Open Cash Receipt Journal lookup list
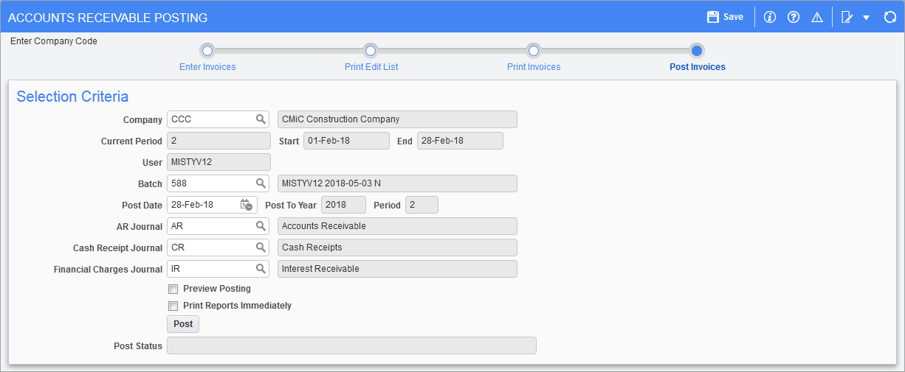Screen dimensions: 905x372 click(x=261, y=248)
